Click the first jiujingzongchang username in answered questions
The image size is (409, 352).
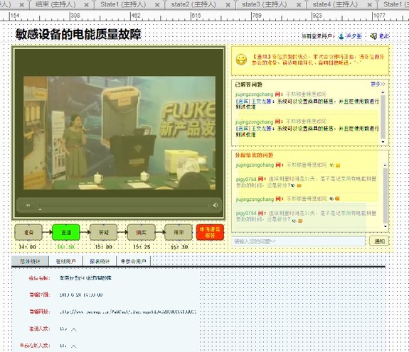tap(255, 94)
